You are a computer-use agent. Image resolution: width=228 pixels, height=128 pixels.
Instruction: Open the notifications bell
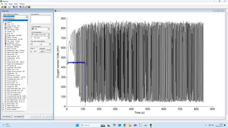(x=225, y=125)
